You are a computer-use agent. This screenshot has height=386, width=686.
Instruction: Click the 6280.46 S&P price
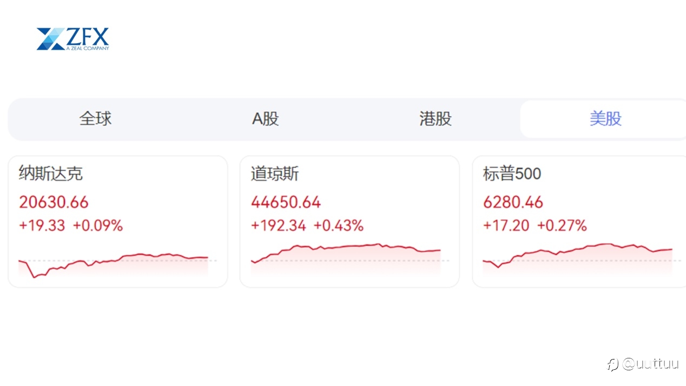513,202
